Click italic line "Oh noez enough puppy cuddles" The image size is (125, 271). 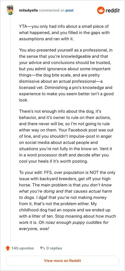[74, 222]
